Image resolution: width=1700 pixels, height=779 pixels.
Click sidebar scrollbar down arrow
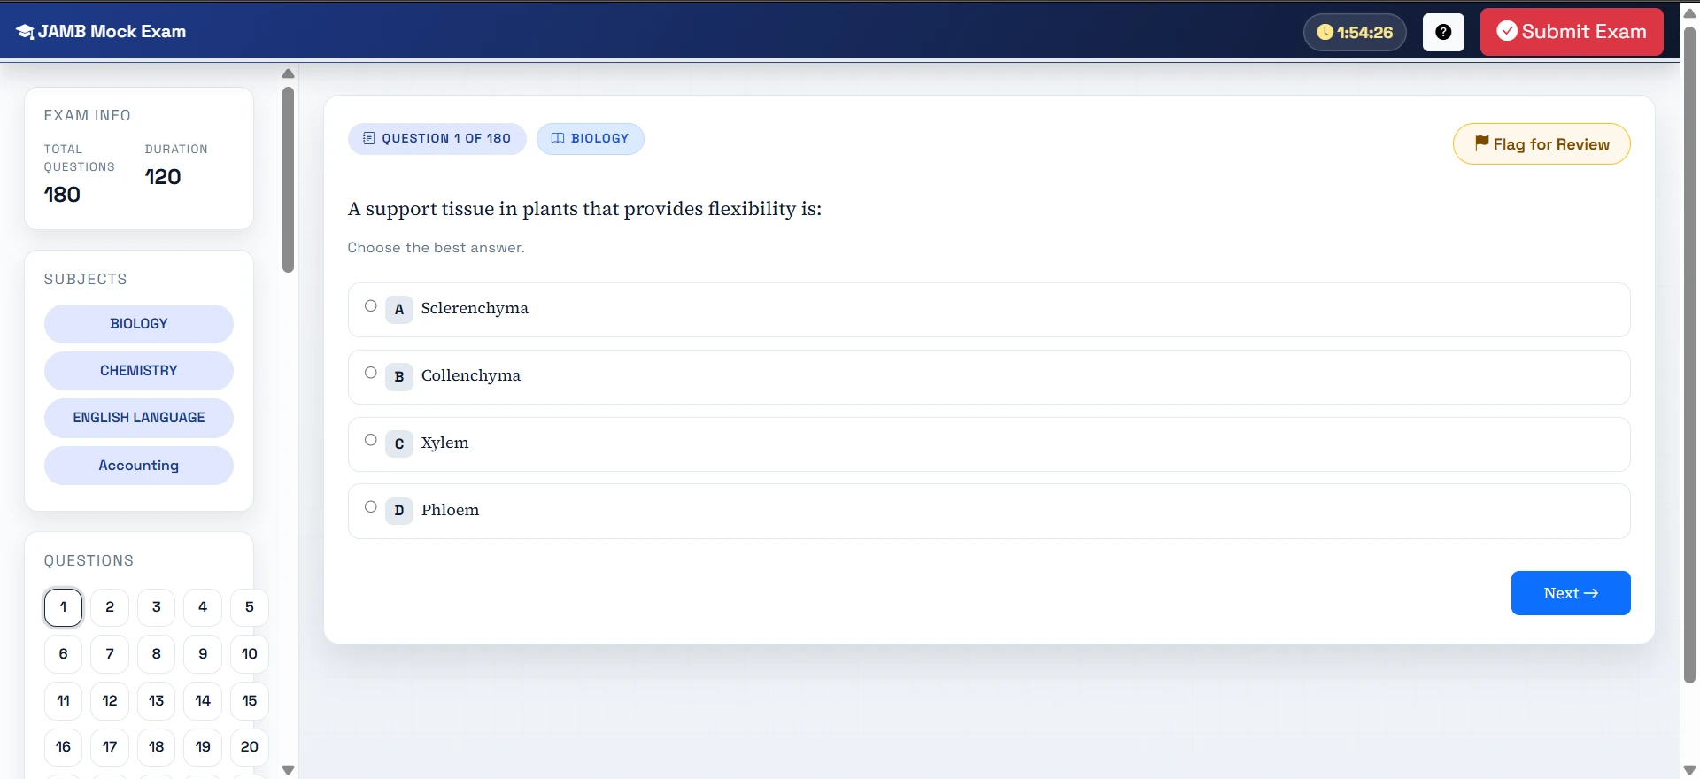pyautogui.click(x=288, y=770)
